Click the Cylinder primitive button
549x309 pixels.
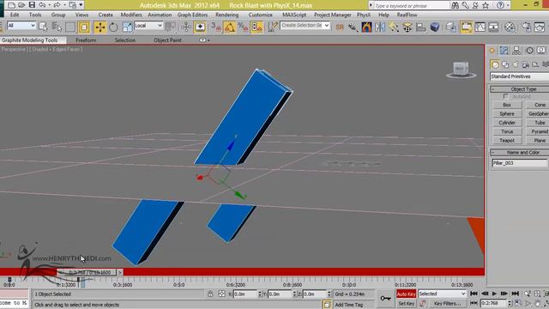tap(507, 123)
